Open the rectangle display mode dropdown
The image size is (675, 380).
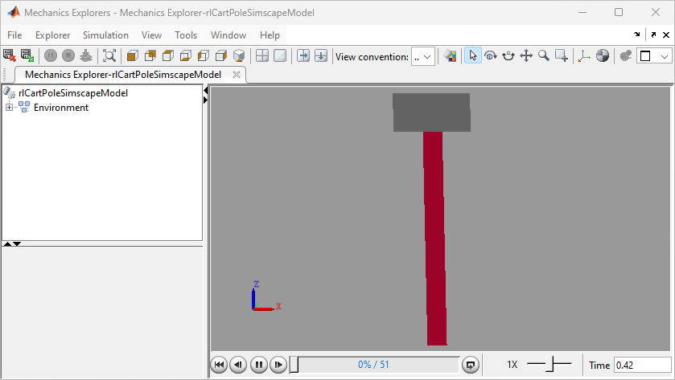tap(654, 56)
